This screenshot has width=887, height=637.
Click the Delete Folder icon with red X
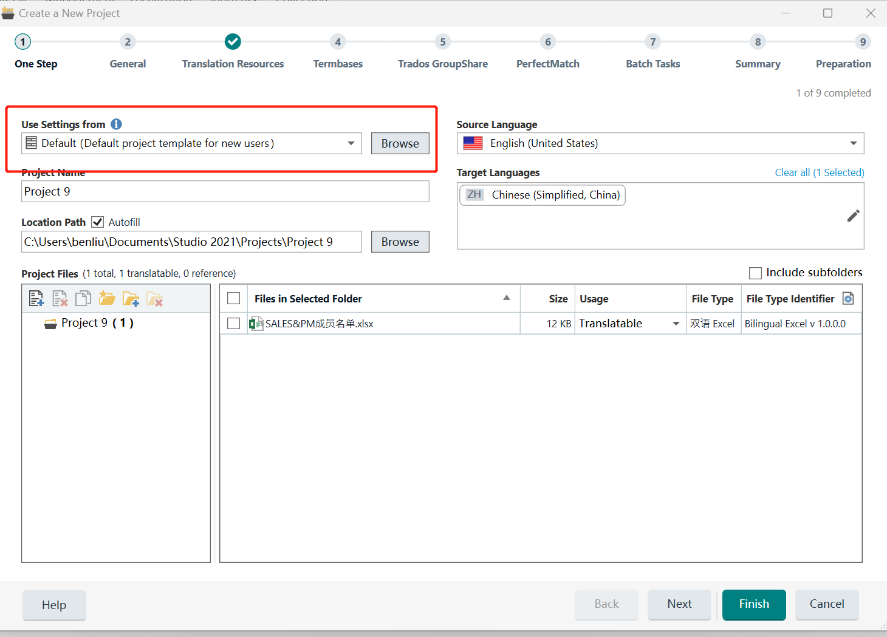coord(154,298)
